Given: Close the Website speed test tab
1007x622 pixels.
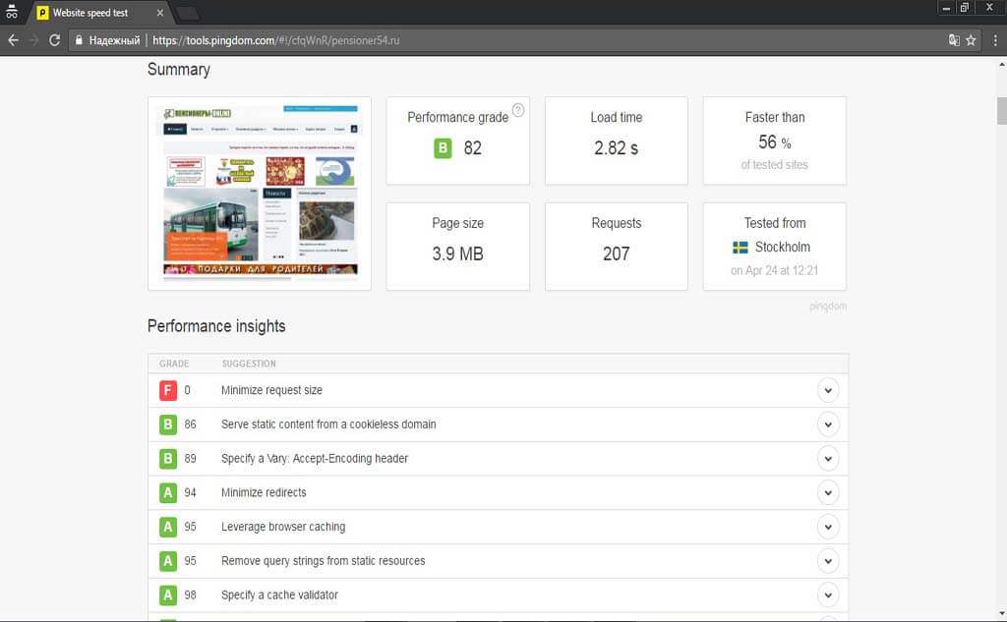Looking at the screenshot, I should [x=160, y=13].
